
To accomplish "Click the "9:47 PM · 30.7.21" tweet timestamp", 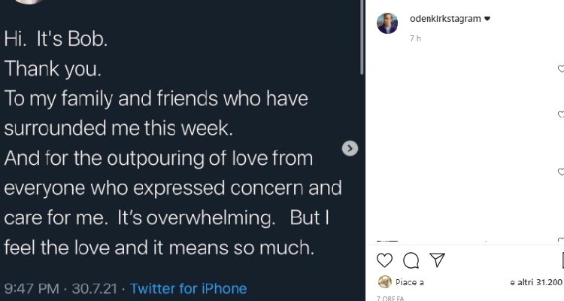I will tap(62, 287).
